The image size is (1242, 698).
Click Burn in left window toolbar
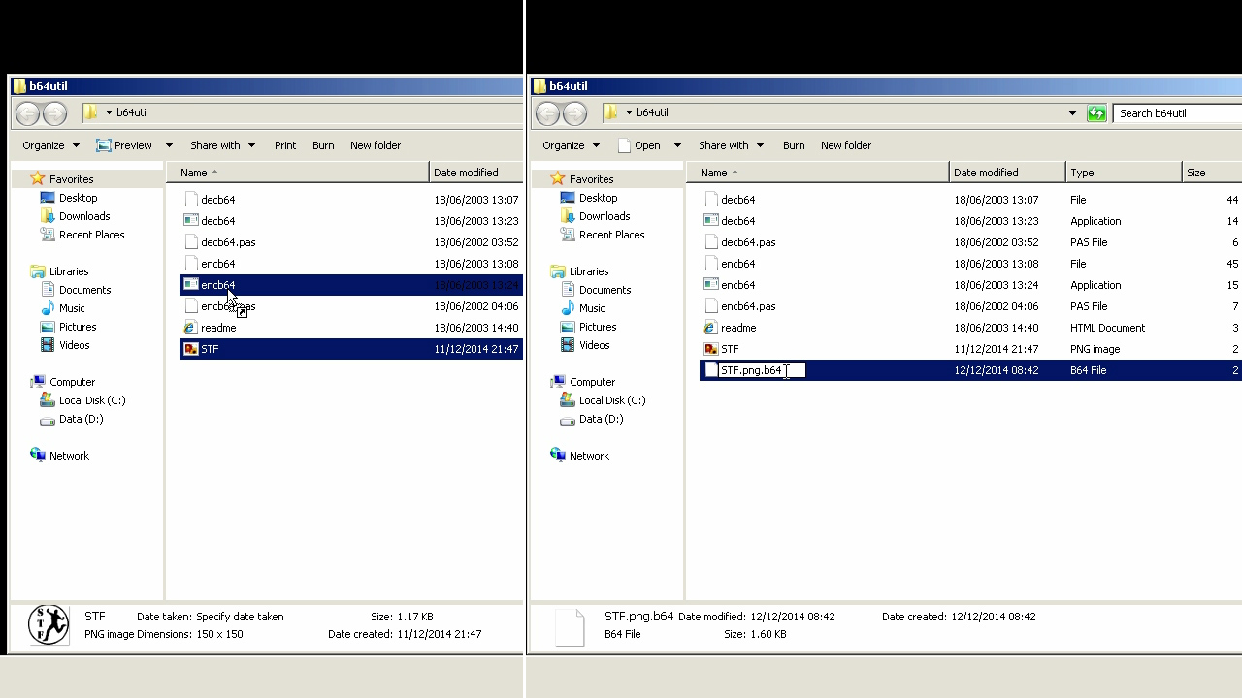coord(323,145)
